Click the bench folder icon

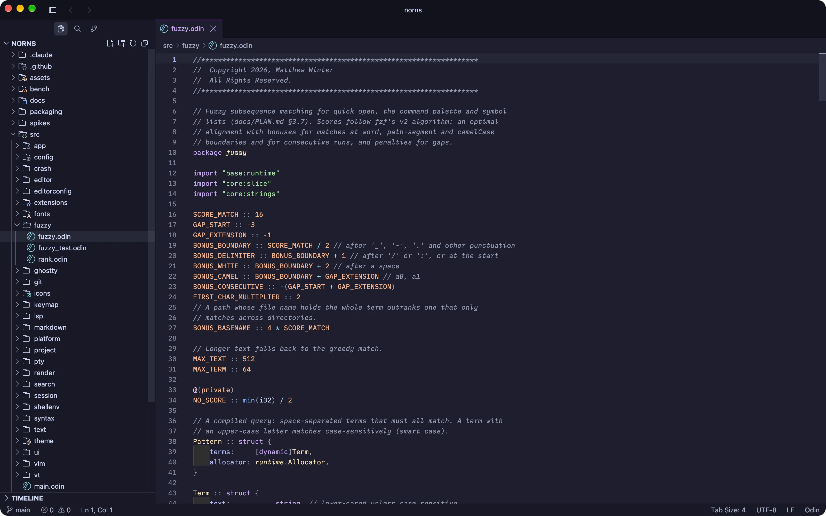coord(22,89)
